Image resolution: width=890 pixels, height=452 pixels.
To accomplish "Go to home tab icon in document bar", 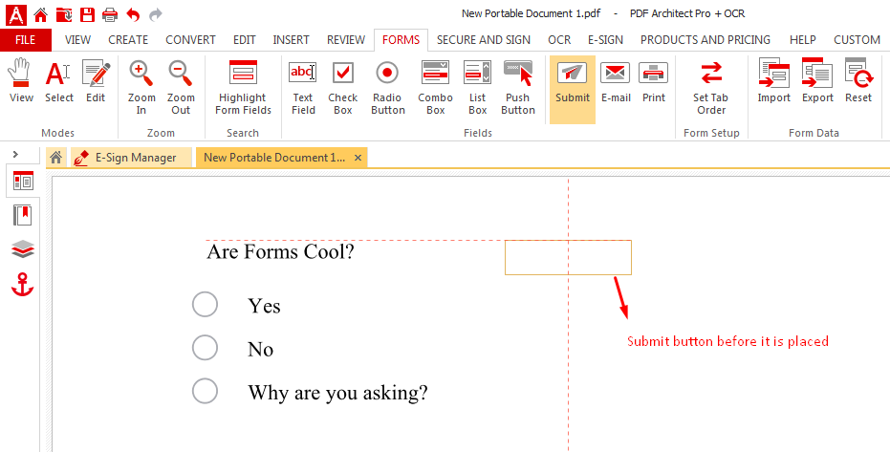I will click(55, 158).
